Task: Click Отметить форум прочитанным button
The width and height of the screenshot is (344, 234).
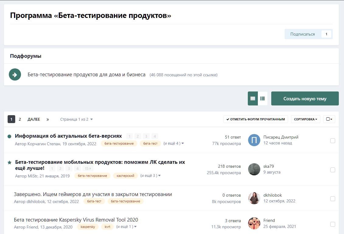Action: click(256, 119)
